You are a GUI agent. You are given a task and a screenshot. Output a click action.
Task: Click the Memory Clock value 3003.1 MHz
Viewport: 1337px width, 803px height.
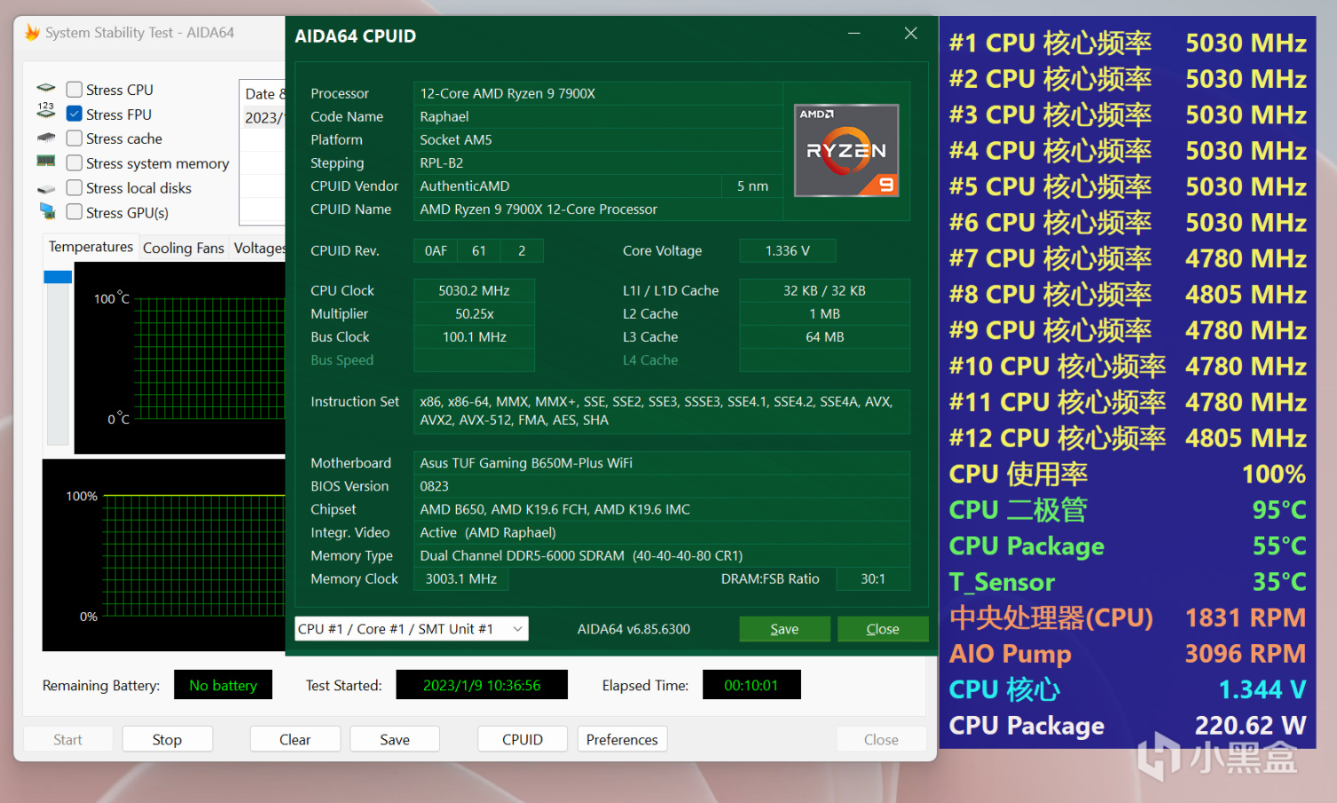pos(461,579)
